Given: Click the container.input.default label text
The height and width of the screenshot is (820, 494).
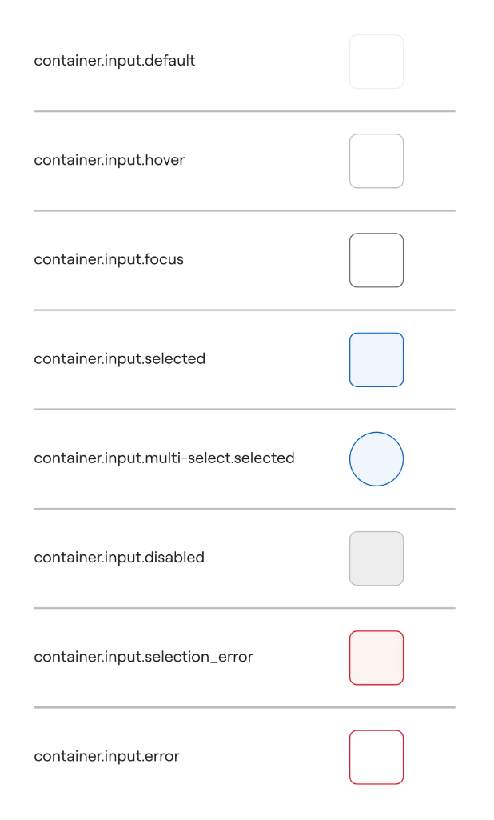Looking at the screenshot, I should (114, 61).
